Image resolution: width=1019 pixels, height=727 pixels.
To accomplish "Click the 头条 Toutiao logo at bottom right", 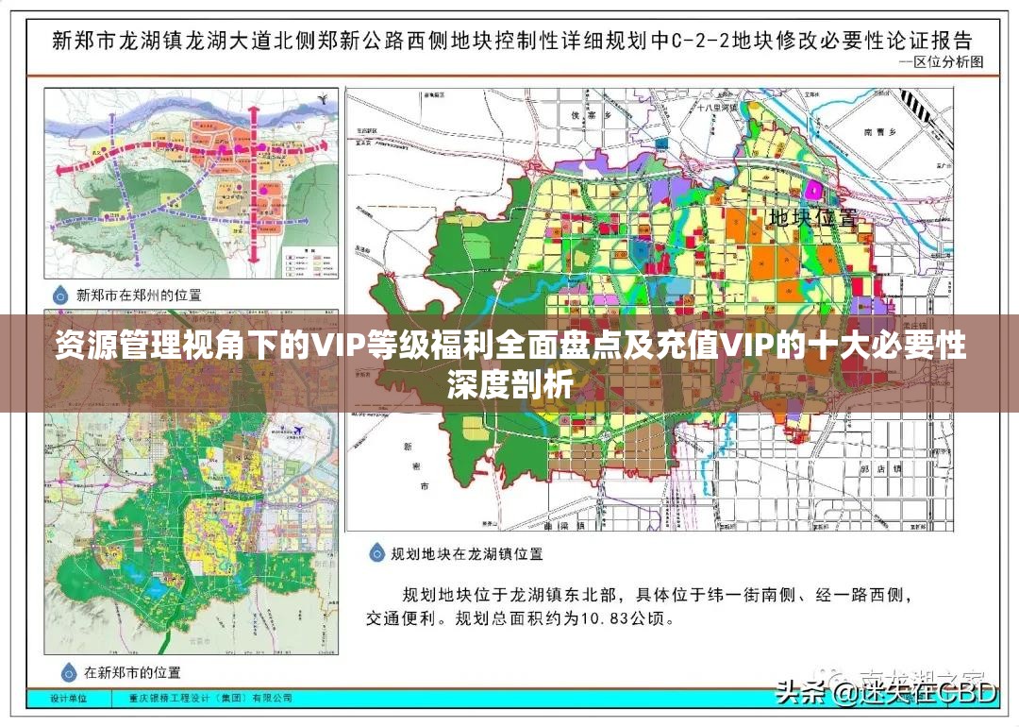I will [x=802, y=693].
